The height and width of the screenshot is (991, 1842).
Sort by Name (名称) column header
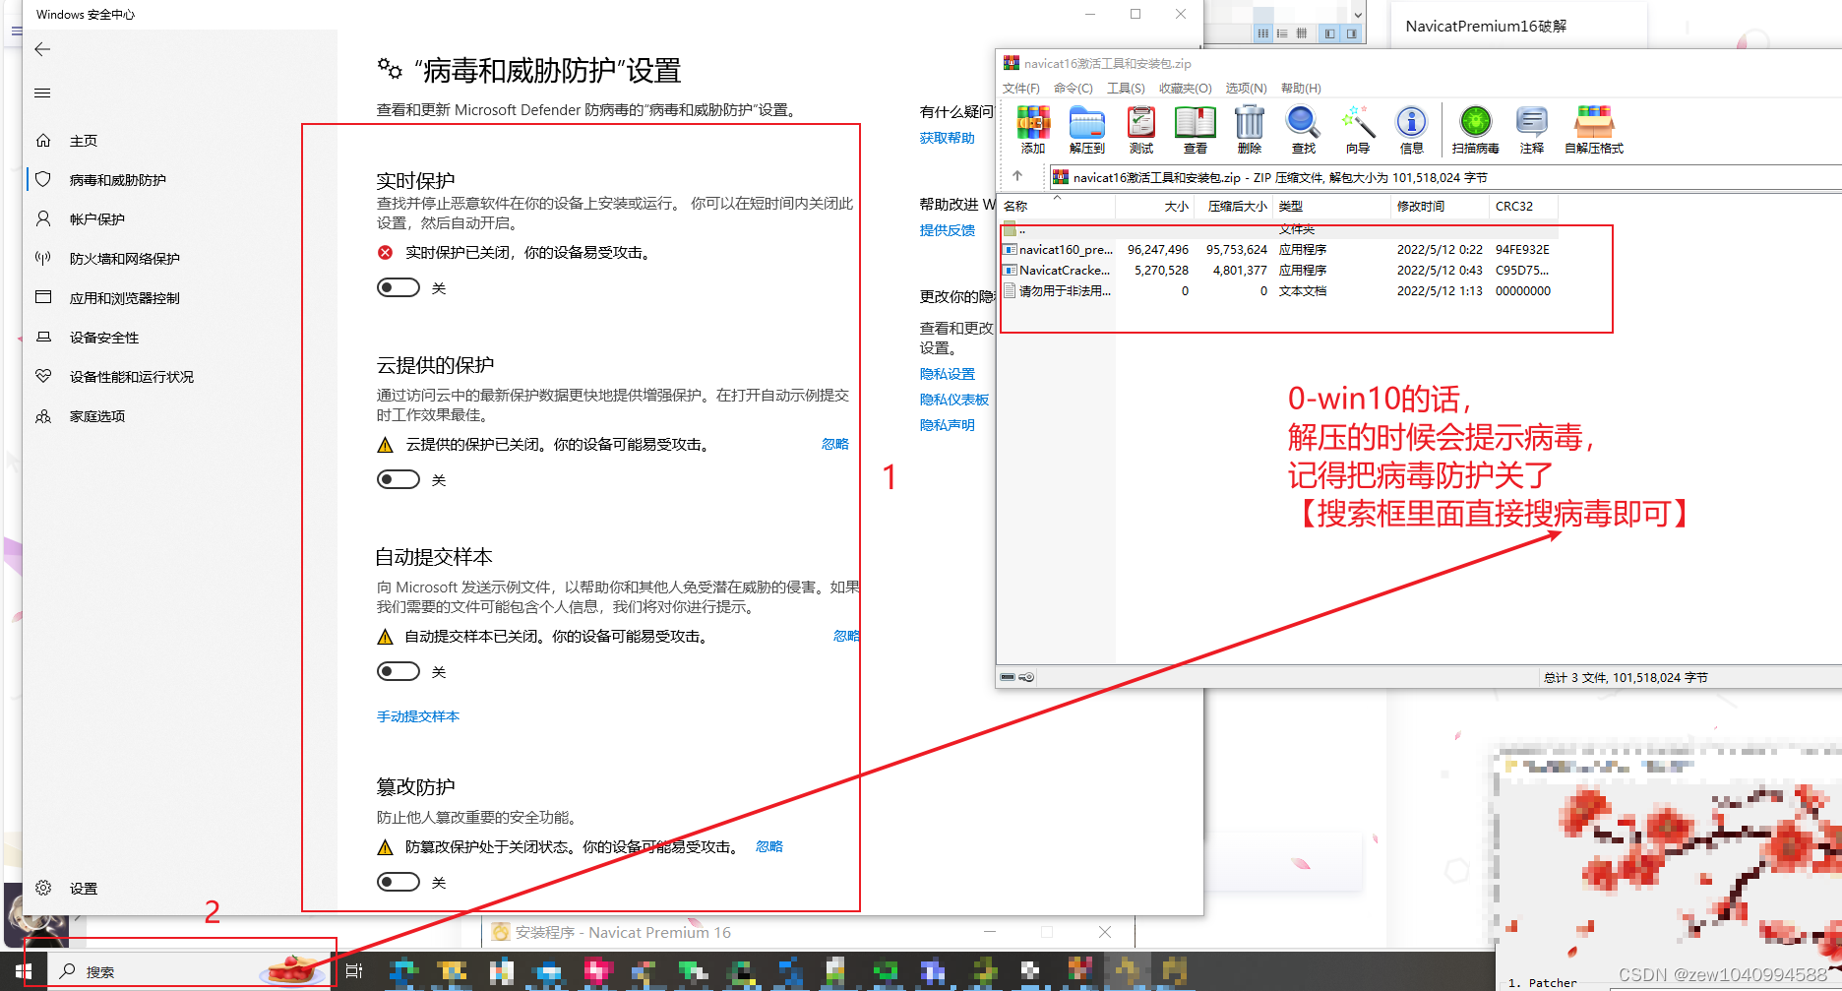coord(1058,206)
